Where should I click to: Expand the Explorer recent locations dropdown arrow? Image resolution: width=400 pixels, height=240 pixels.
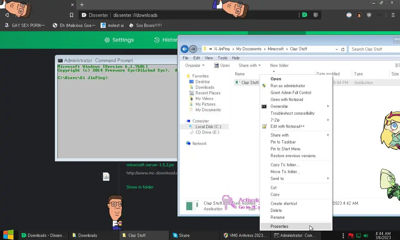click(199, 49)
